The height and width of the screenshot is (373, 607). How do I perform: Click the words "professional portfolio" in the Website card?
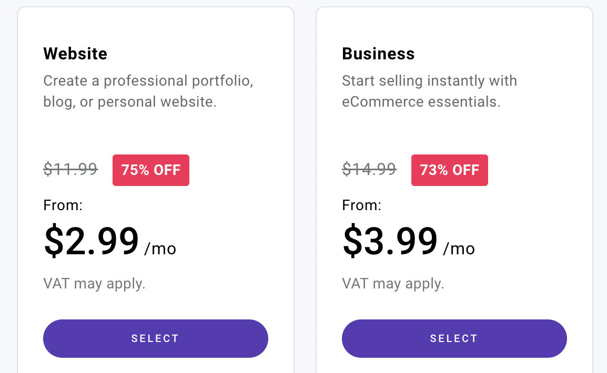178,81
